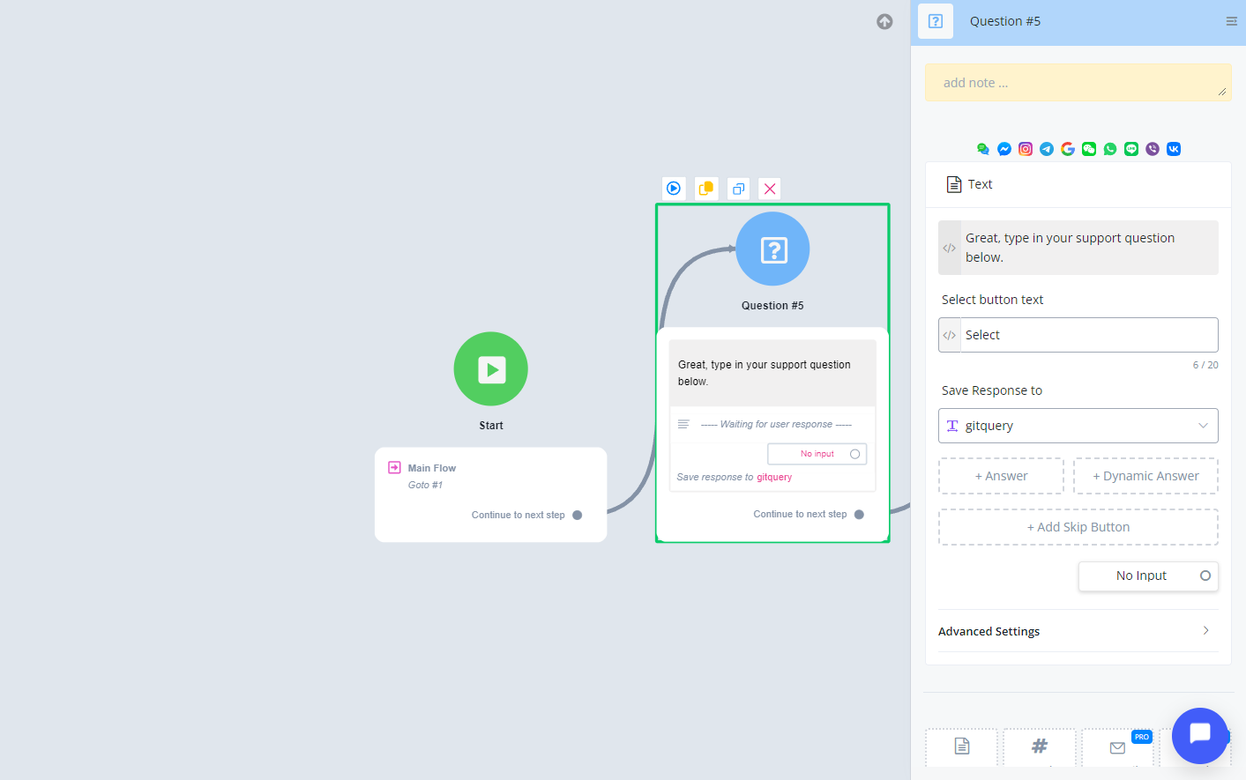Click the blue duplicate step icon

pyautogui.click(x=739, y=189)
